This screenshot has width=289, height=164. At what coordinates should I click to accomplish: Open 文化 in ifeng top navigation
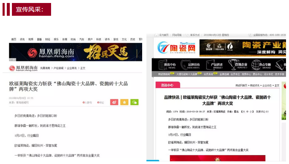(124, 39)
